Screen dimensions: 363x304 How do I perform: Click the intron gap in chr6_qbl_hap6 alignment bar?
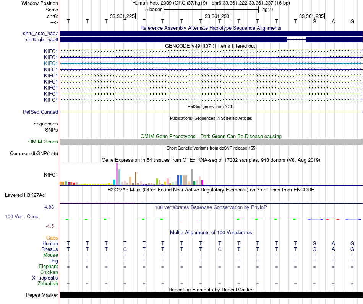click(x=297, y=40)
